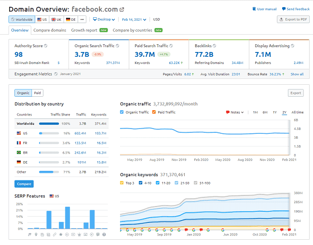313x245 pixels.
Task: Click the US flag in the country table
Action: [x=19, y=133]
